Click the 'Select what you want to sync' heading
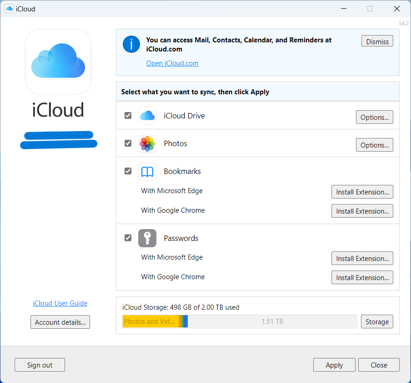The width and height of the screenshot is (411, 383). click(195, 92)
